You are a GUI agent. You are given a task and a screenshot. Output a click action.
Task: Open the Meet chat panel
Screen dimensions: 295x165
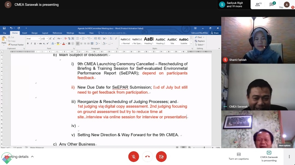[x=272, y=5]
